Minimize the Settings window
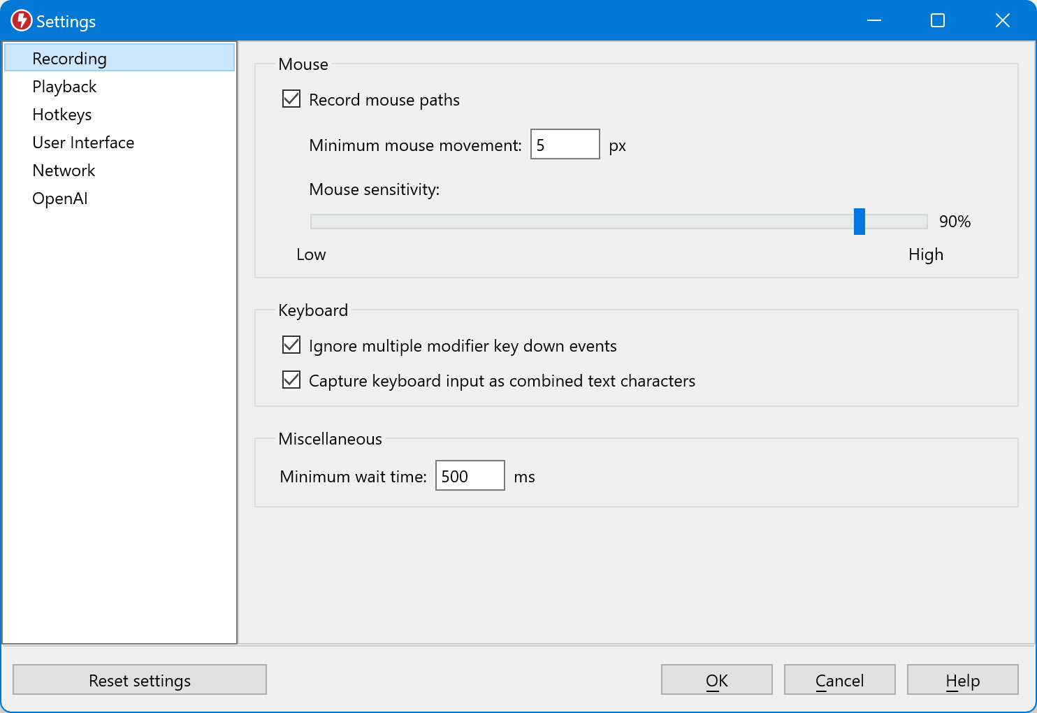1037x713 pixels. coord(873,21)
